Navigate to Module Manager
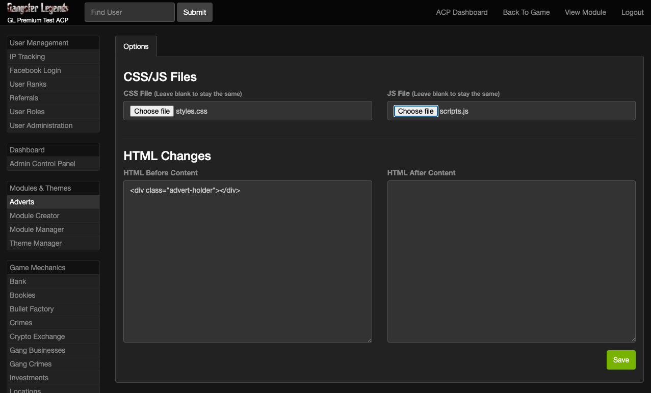651x393 pixels. [x=37, y=229]
